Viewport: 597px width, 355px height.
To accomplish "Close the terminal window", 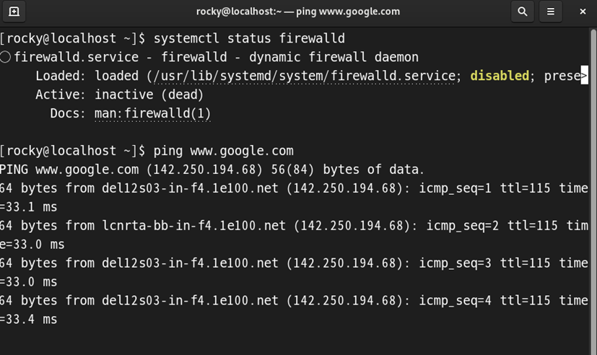I will click(583, 12).
